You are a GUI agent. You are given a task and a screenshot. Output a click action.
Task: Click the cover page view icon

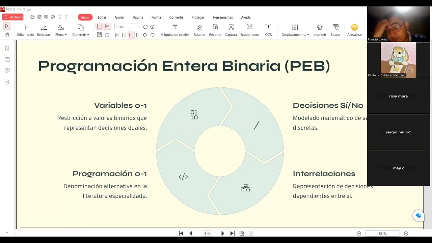pyautogui.click(x=107, y=35)
